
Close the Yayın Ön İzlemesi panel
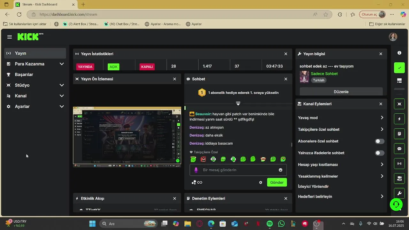click(x=174, y=79)
